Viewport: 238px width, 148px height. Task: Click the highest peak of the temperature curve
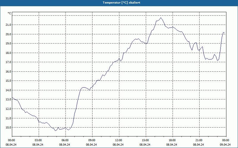pyautogui.click(x=161, y=18)
